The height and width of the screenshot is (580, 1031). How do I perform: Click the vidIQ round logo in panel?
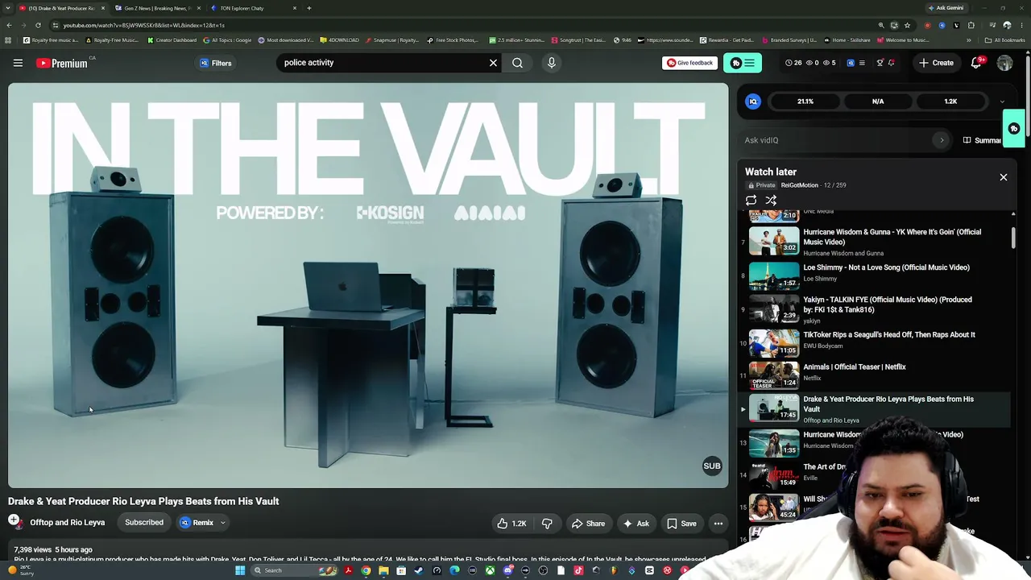point(753,101)
